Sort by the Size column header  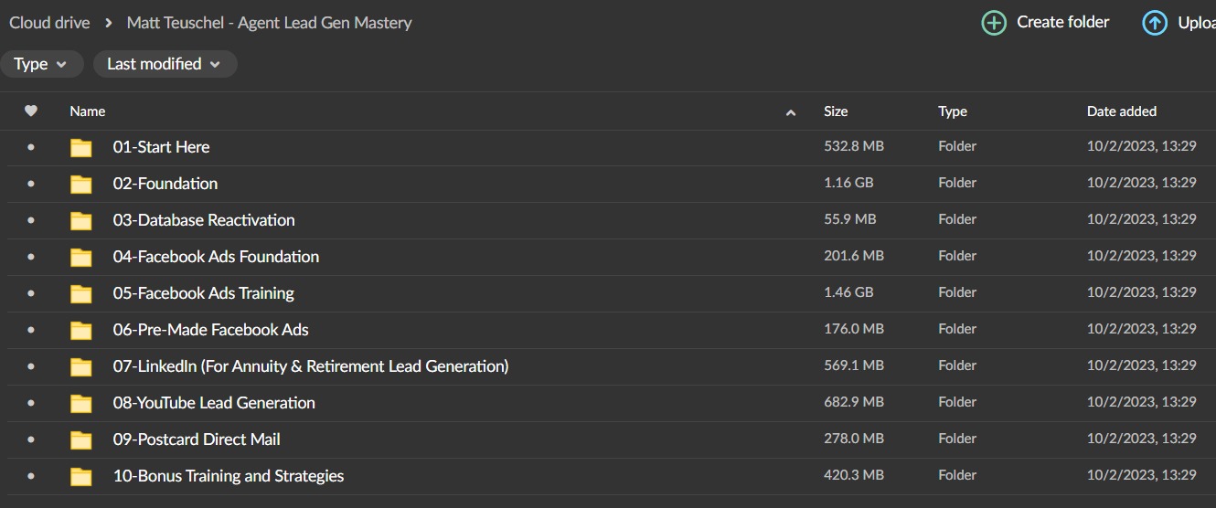(x=836, y=111)
